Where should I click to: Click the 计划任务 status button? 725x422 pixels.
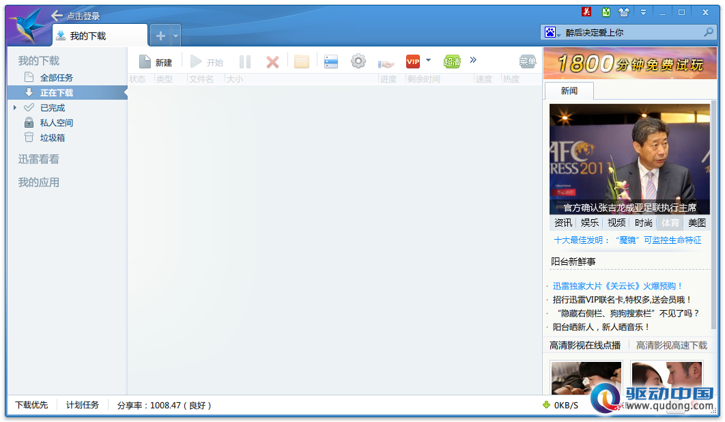(x=83, y=405)
